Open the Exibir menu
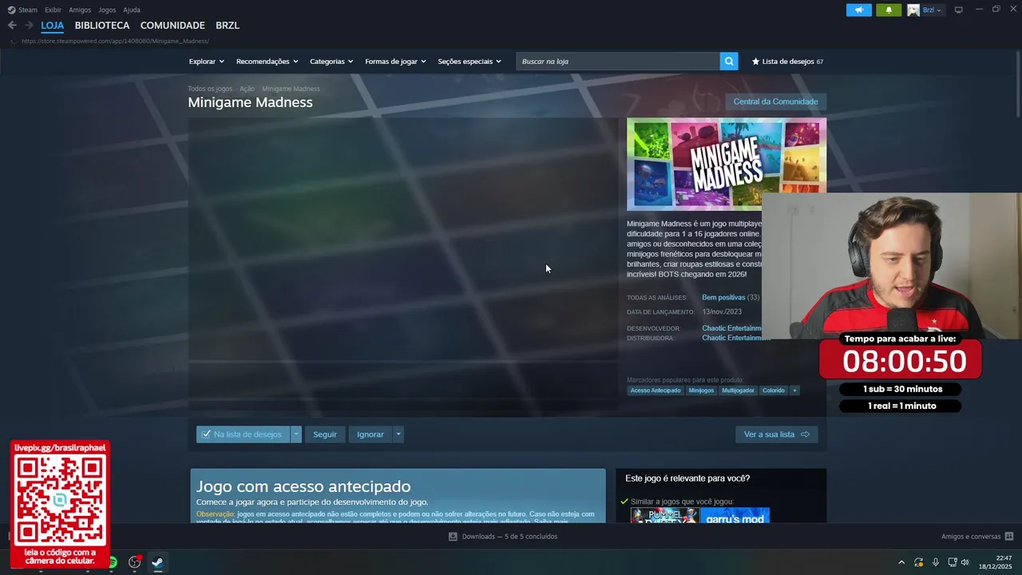The height and width of the screenshot is (575, 1022). click(53, 10)
